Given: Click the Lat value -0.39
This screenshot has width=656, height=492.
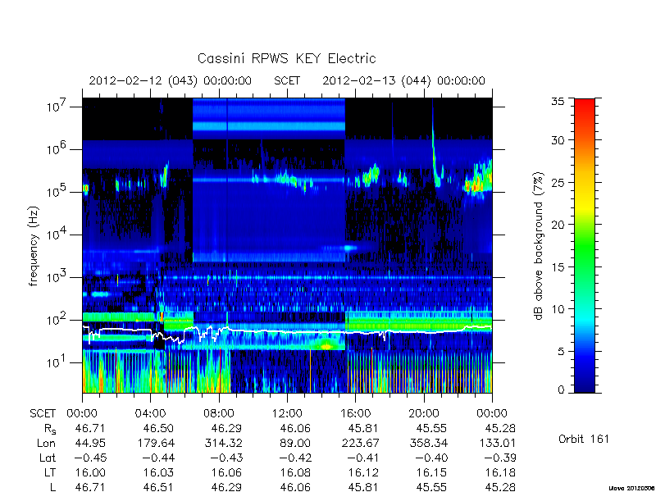Looking at the screenshot, I should point(500,458).
